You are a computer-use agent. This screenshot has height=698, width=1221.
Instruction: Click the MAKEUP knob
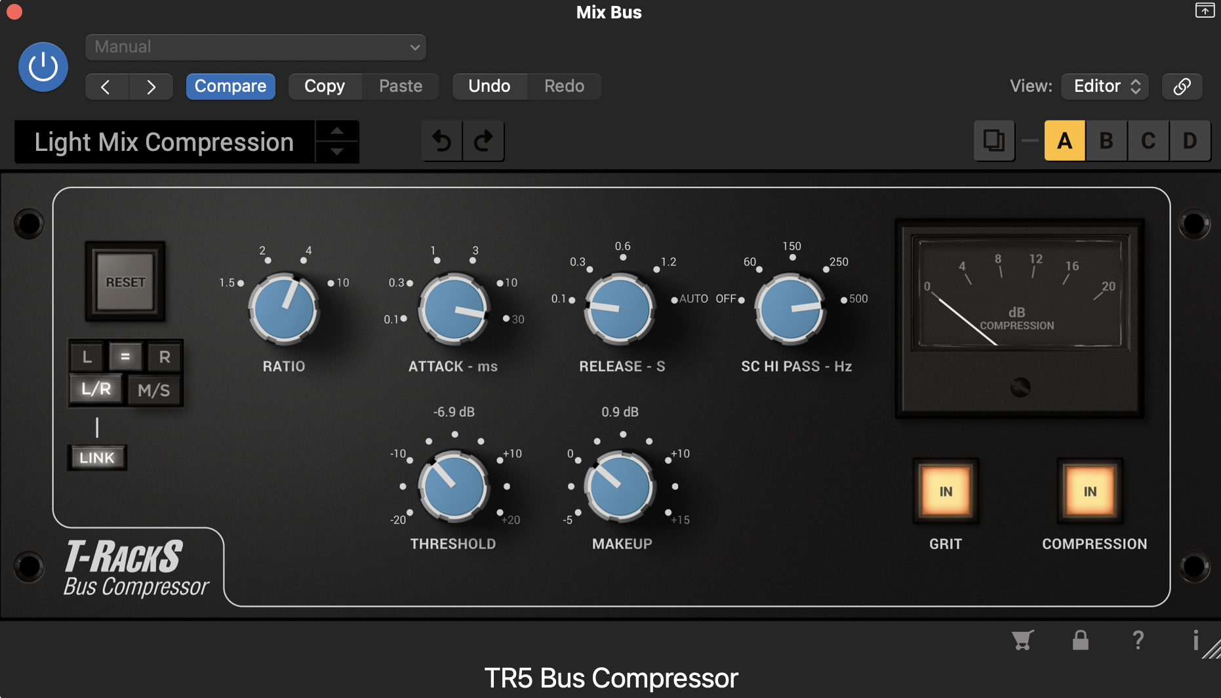click(x=620, y=487)
